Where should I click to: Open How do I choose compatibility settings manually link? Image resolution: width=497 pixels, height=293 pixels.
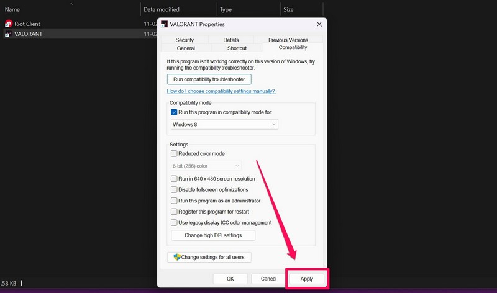(x=221, y=91)
